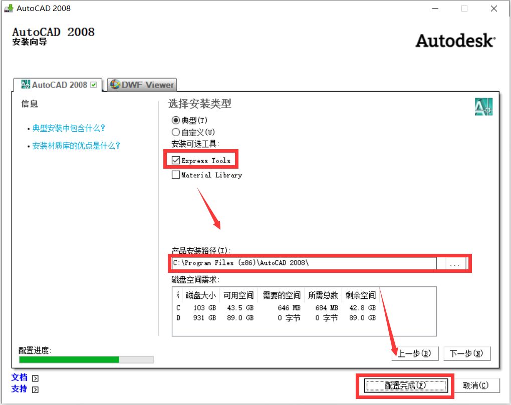The height and width of the screenshot is (405, 511).
Task: Click the 磁盘大小 column header
Action: point(201,295)
